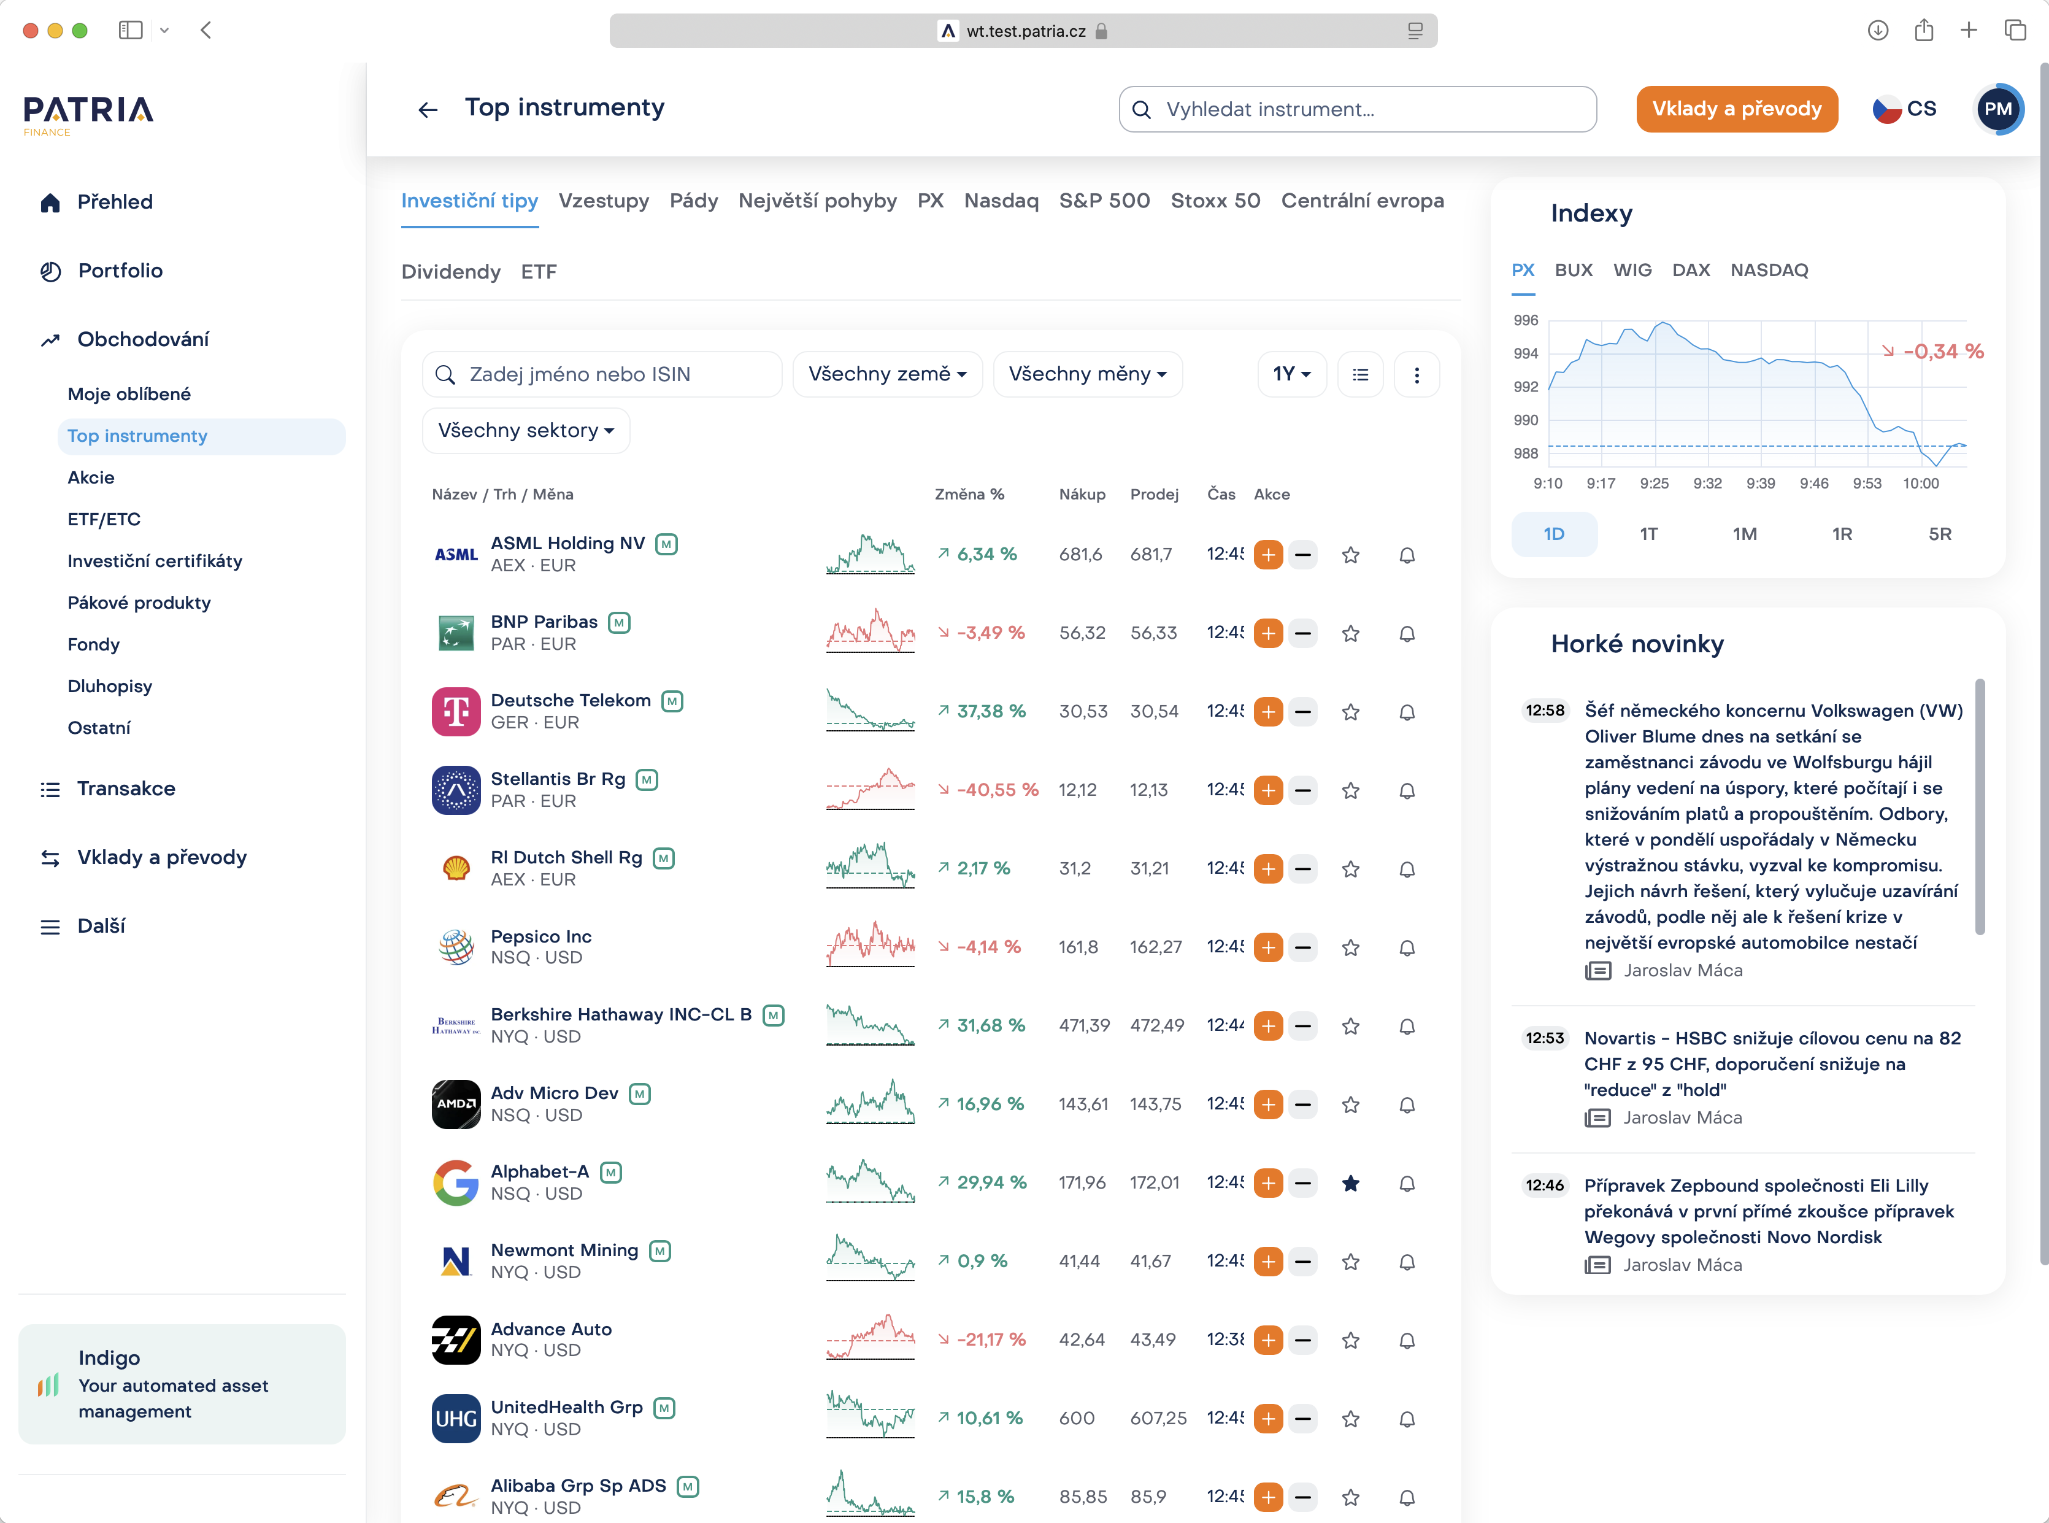The image size is (2049, 1523).
Task: Select the Portfolio pie chart icon
Action: (51, 270)
